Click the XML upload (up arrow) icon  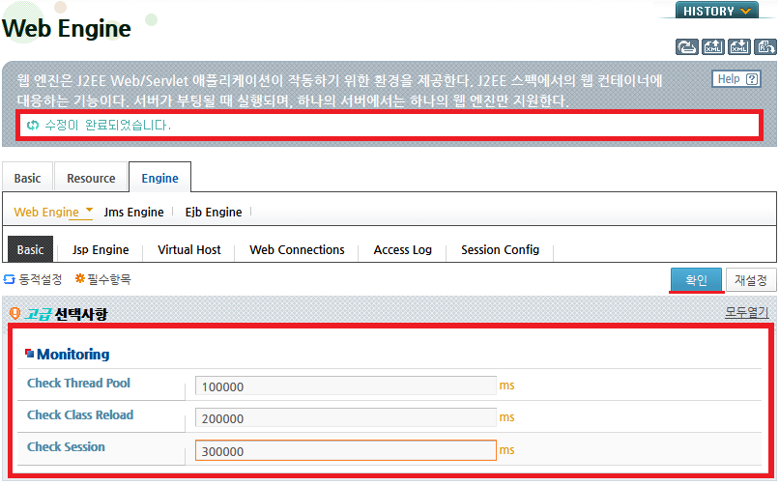click(x=713, y=47)
